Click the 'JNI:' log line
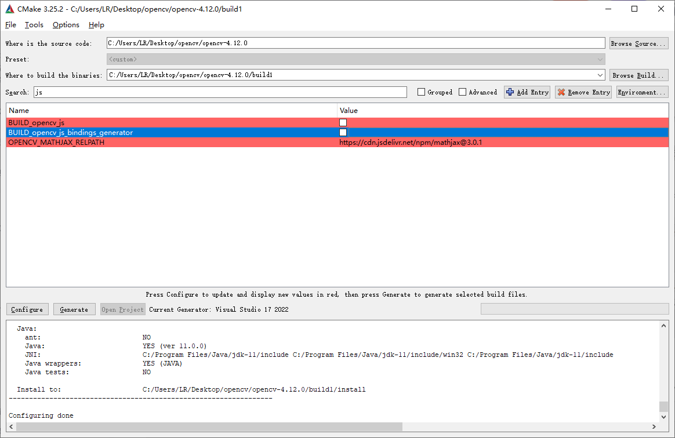The height and width of the screenshot is (438, 675). tap(319, 355)
